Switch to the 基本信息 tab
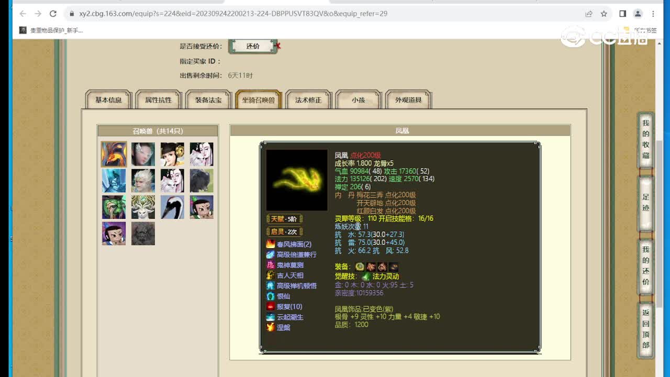Viewport: 670px width, 377px height. click(x=108, y=99)
